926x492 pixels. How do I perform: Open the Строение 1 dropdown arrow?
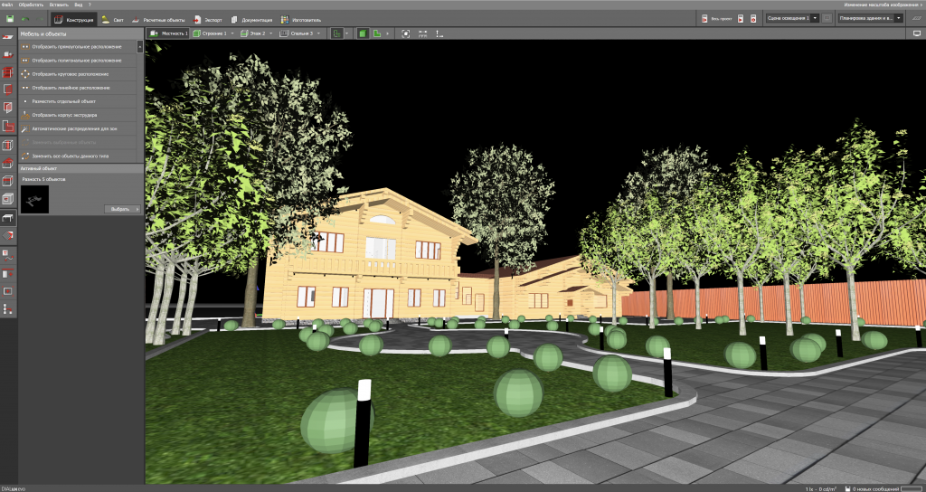pos(232,33)
